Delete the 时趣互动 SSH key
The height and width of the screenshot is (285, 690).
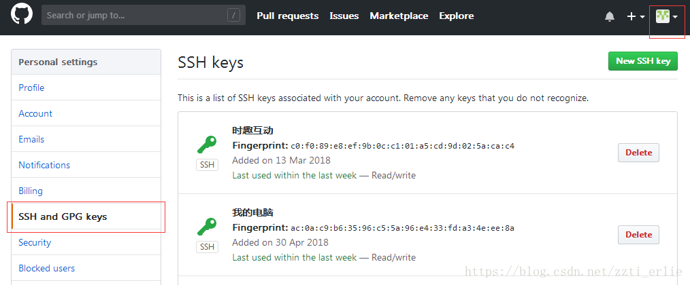point(638,153)
